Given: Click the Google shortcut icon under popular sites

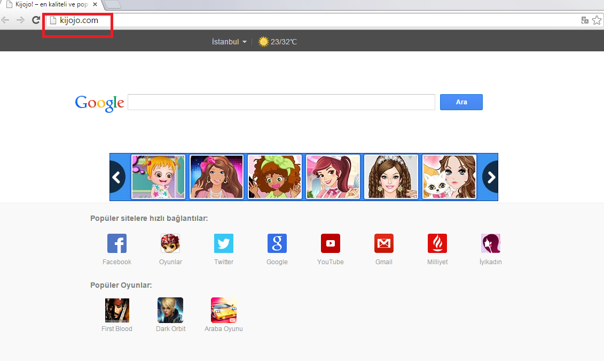Looking at the screenshot, I should click(x=277, y=243).
